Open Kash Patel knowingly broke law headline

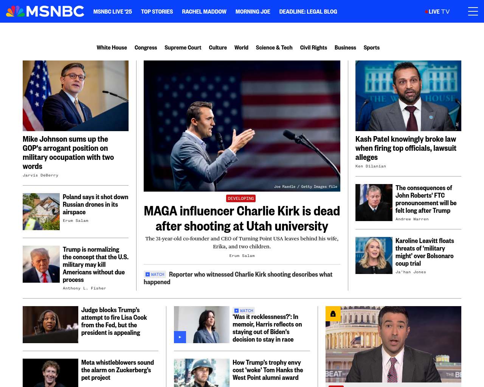406,148
